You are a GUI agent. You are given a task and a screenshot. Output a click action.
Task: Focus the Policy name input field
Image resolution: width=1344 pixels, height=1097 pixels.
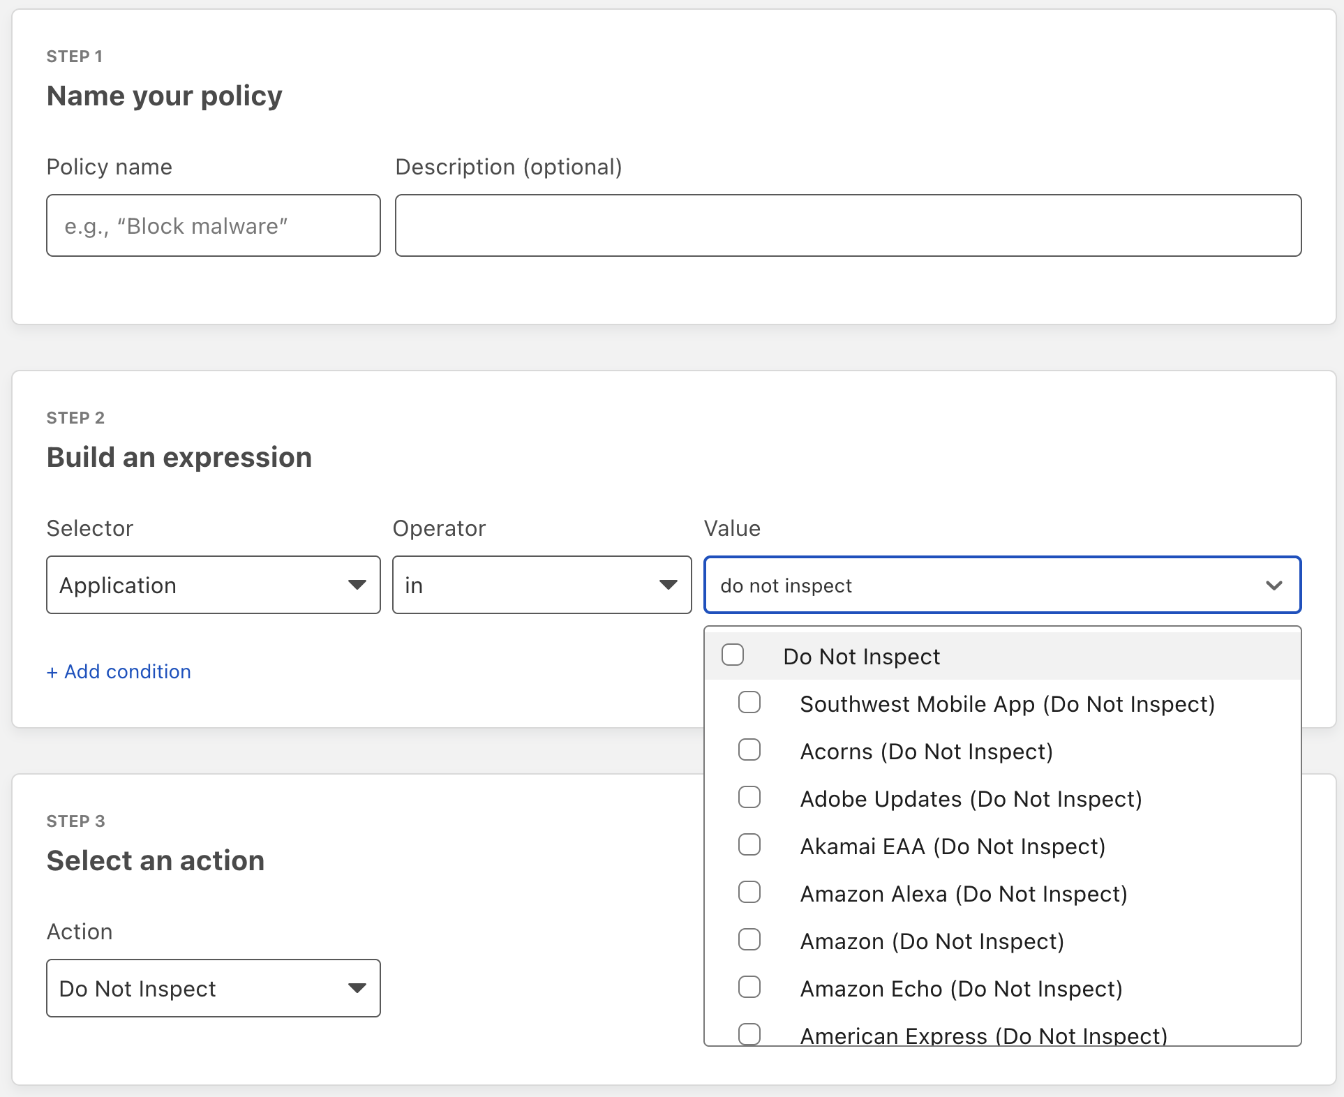coord(214,225)
